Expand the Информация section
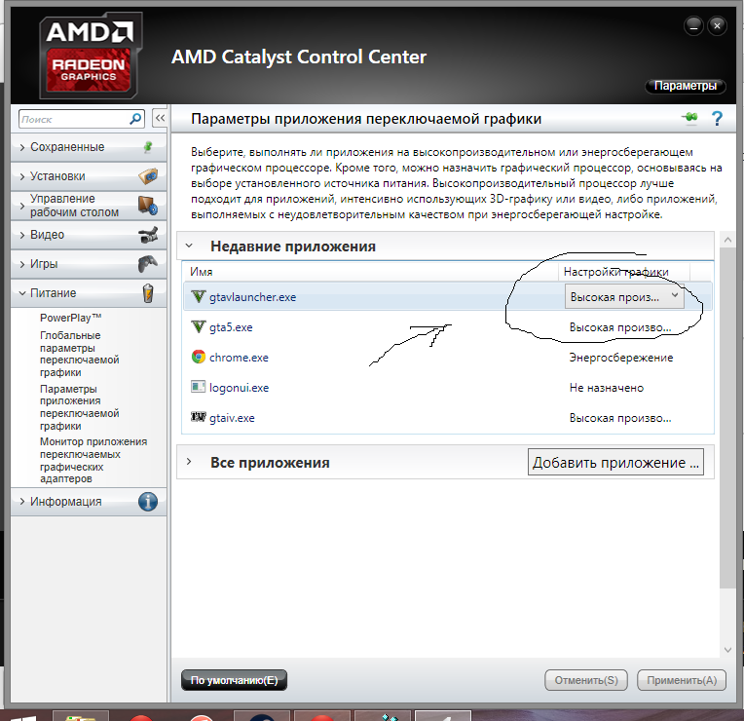The width and height of the screenshot is (744, 721). point(22,502)
